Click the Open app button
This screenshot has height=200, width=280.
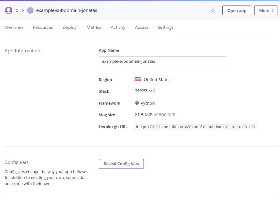(x=237, y=10)
